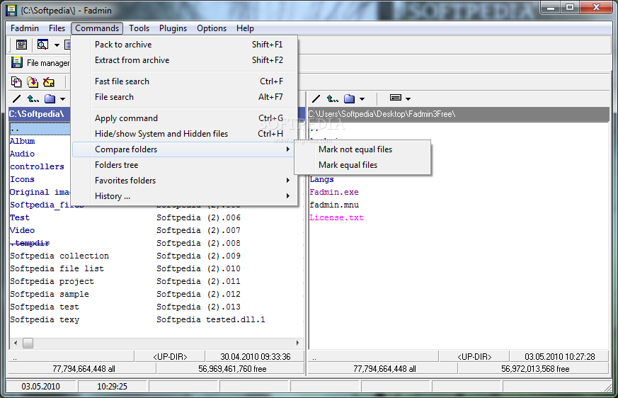Screen dimensions: 618x398
Task: Click right panel up-directory arrow icon
Action: tap(333, 98)
